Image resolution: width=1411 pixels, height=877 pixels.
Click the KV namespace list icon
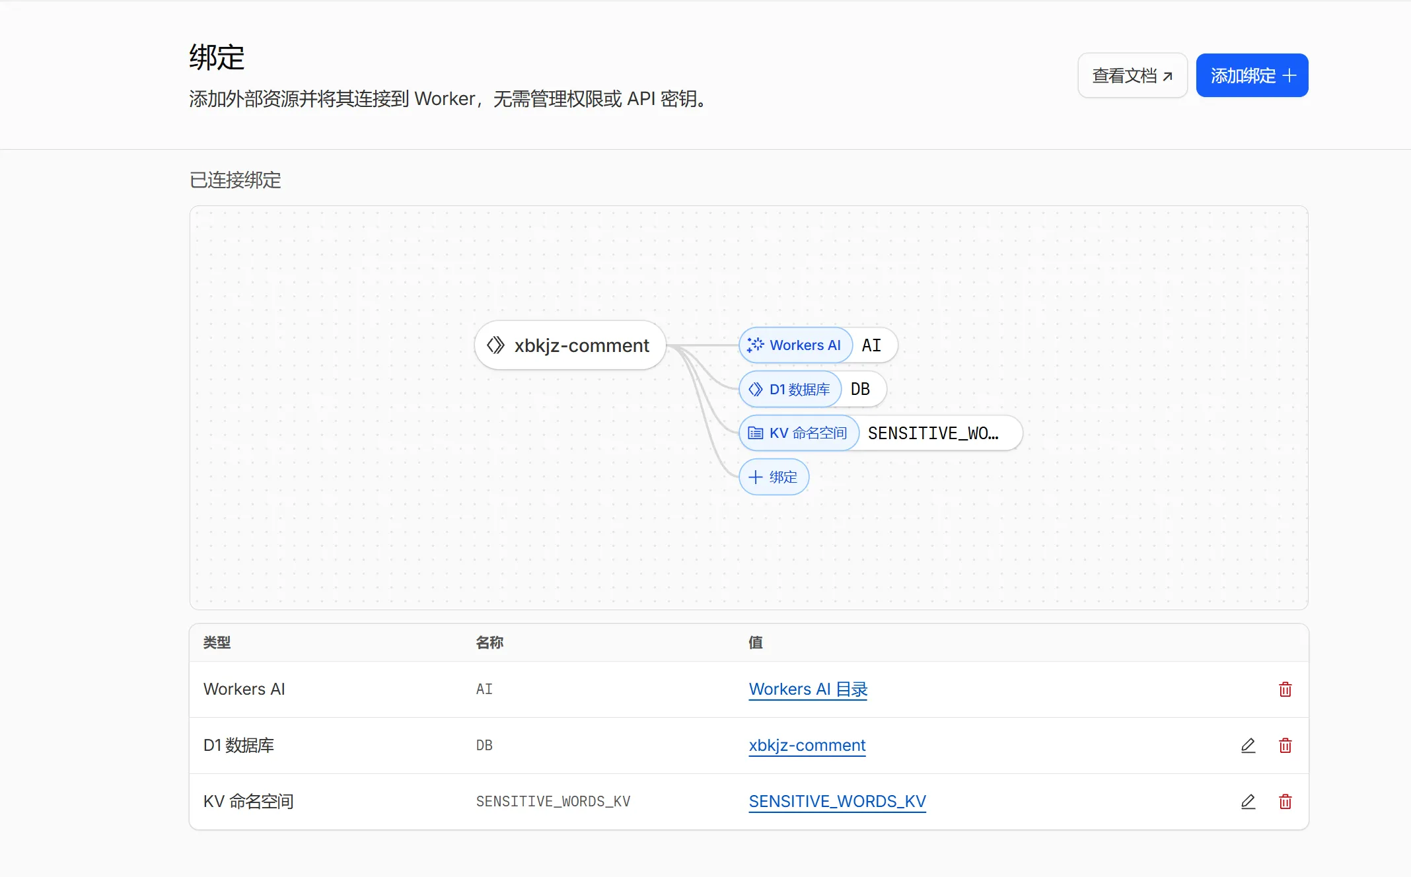point(755,433)
